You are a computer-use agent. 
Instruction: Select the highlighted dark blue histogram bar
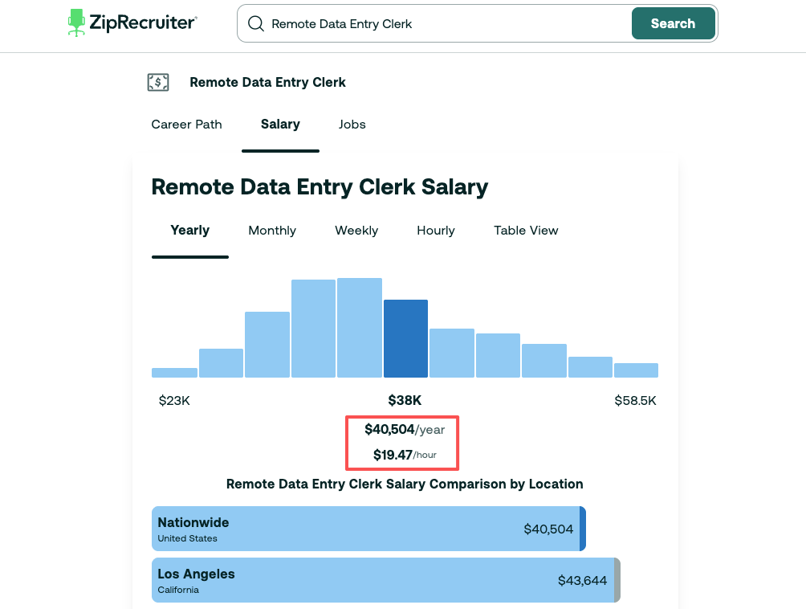pos(405,337)
